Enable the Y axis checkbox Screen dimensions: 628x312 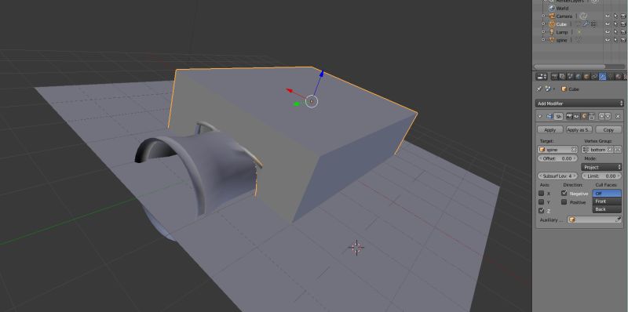click(542, 202)
